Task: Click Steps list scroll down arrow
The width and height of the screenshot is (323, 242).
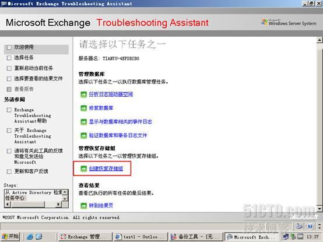Action: (x=65, y=198)
